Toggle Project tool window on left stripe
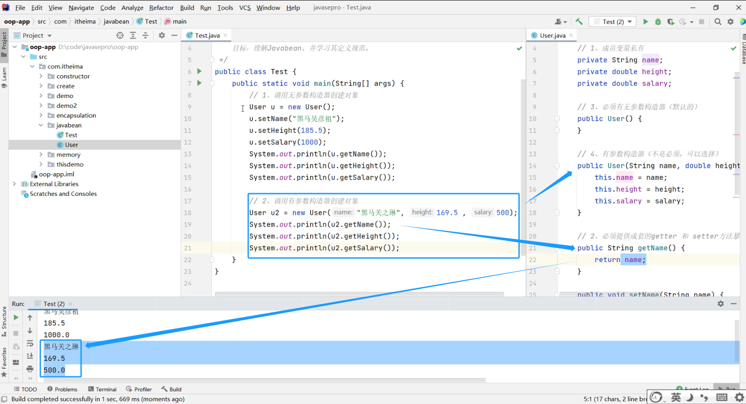 click(x=4, y=44)
